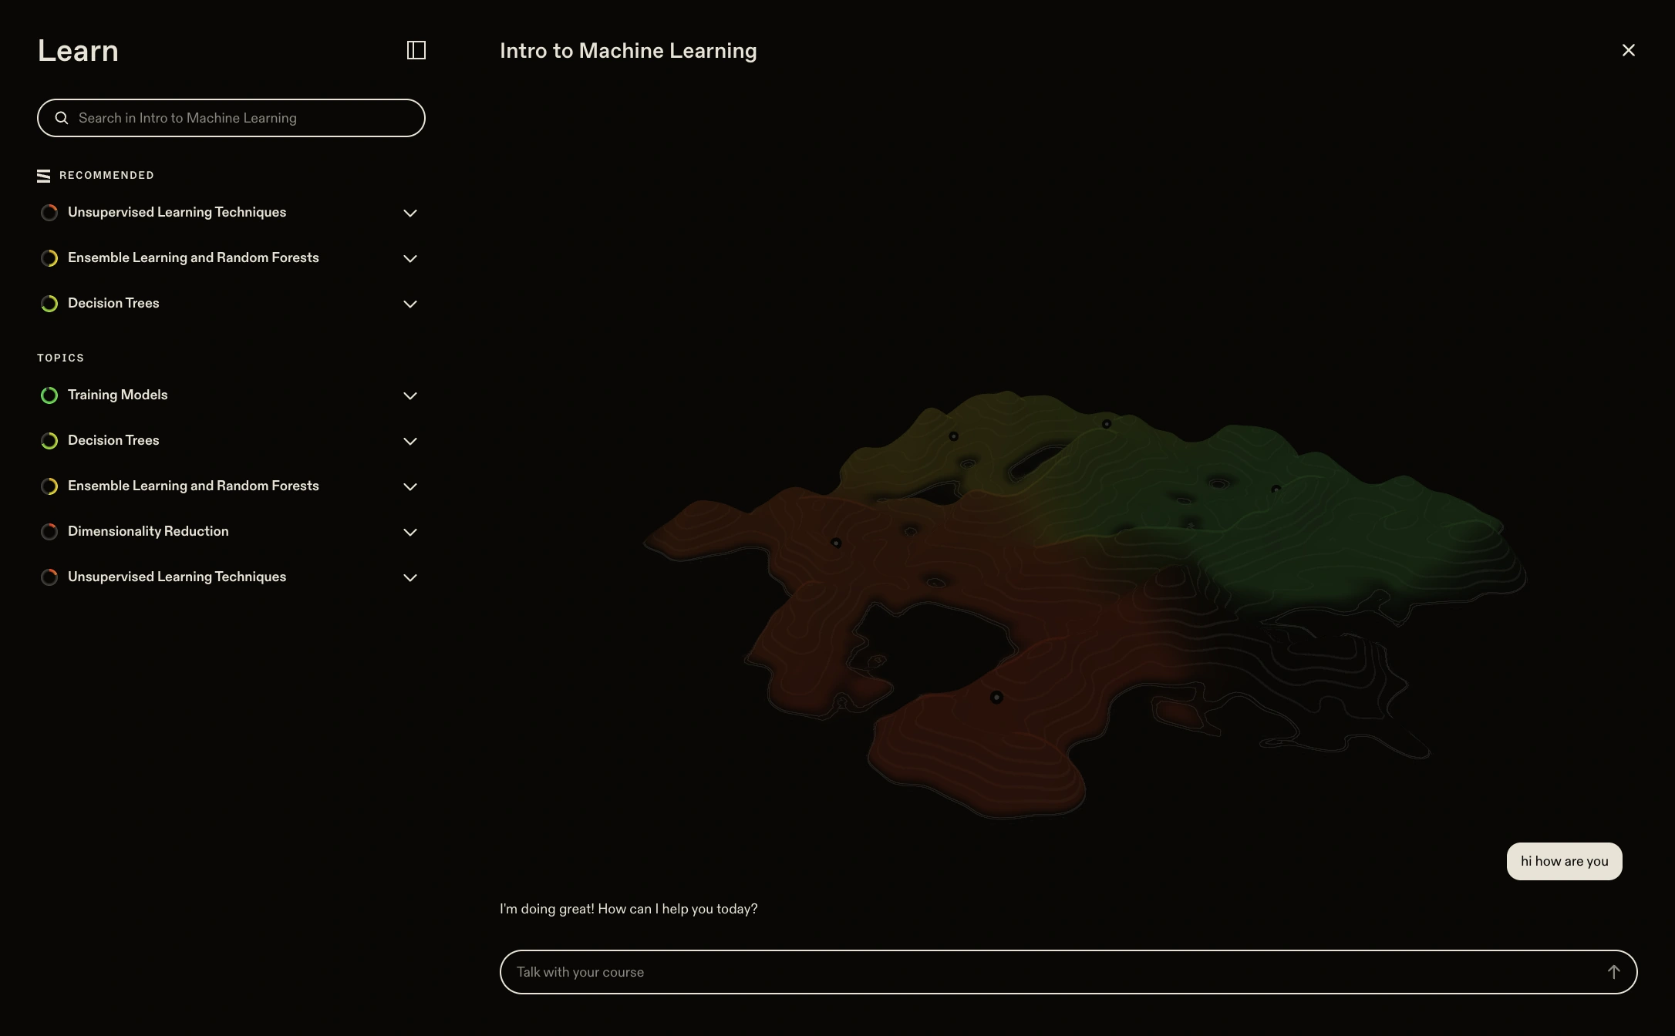The height and width of the screenshot is (1036, 1675).
Task: Select the large map node in the red region
Action: coord(996,698)
